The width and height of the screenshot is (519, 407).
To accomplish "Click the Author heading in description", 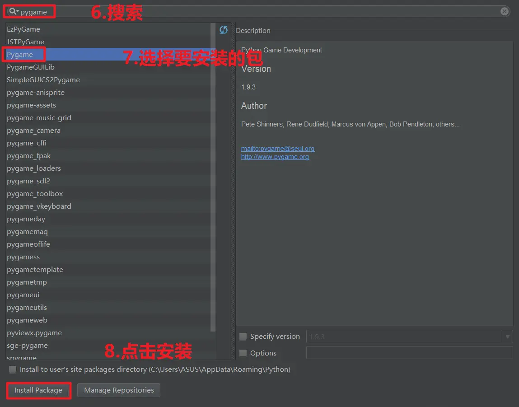I will point(254,106).
